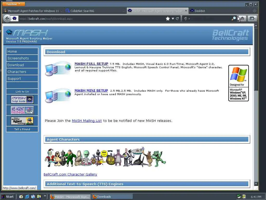Viewport: 266px width, 200px height.
Task: Click the Link to Us sidebar button
Action: point(22,91)
